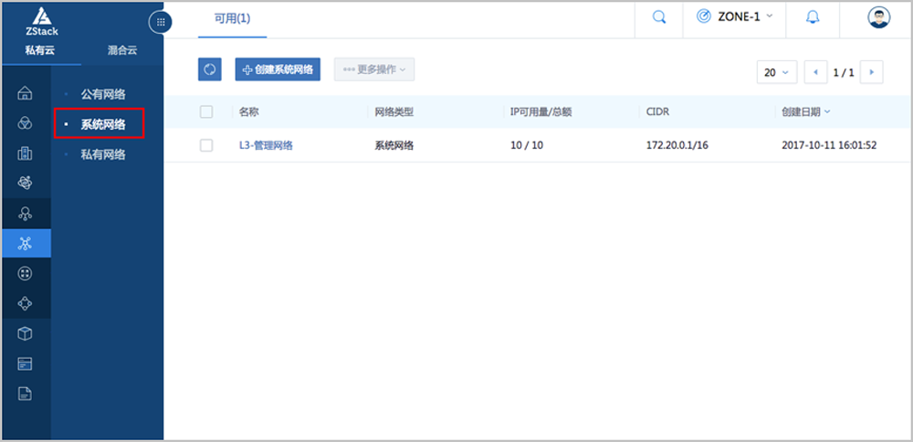913x442 pixels.
Task: Open the 更多操作 dropdown
Action: (x=374, y=69)
